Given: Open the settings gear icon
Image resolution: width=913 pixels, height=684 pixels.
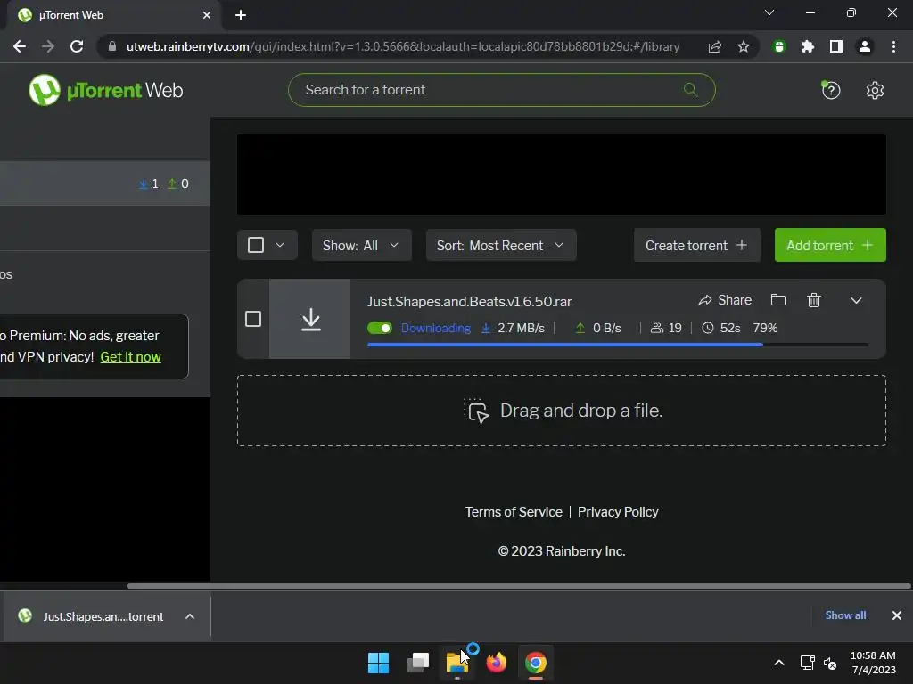Looking at the screenshot, I should [875, 90].
